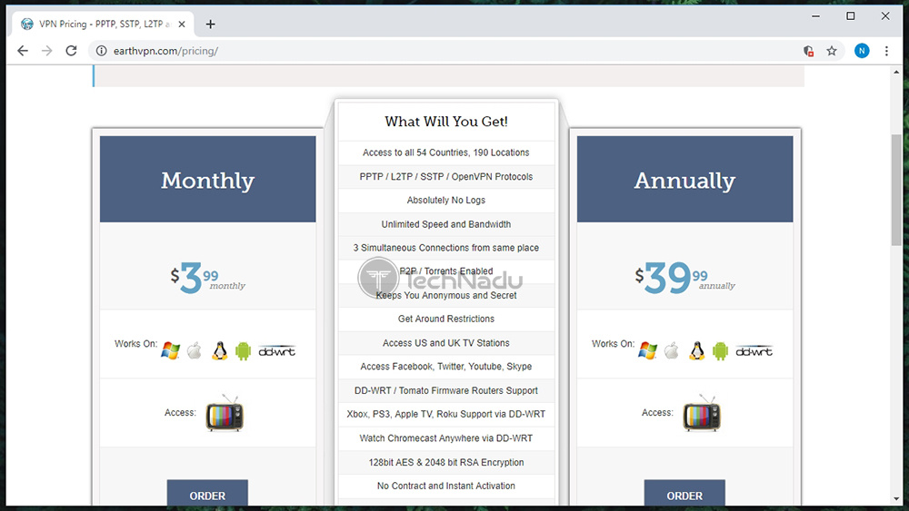Viewport: 909px width, 511px height.
Task: Click the Annually plan header
Action: 684,180
